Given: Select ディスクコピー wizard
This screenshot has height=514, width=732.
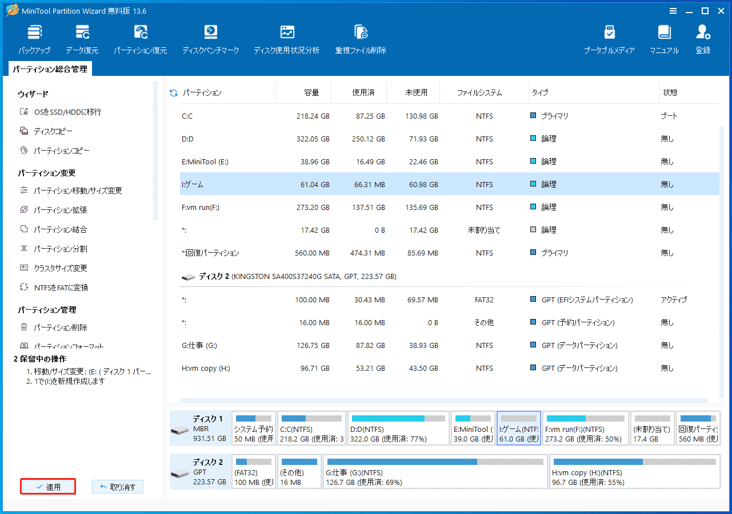Looking at the screenshot, I should click(x=46, y=131).
